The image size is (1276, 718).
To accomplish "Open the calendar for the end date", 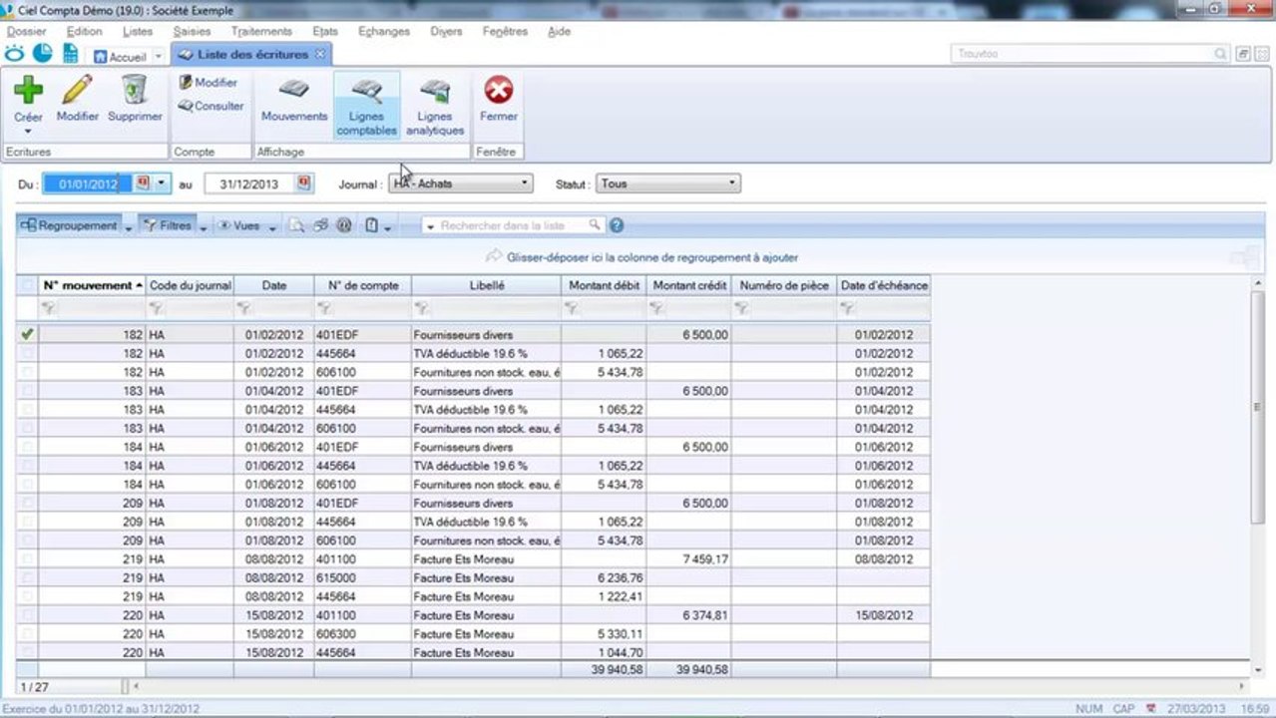I will coord(304,183).
